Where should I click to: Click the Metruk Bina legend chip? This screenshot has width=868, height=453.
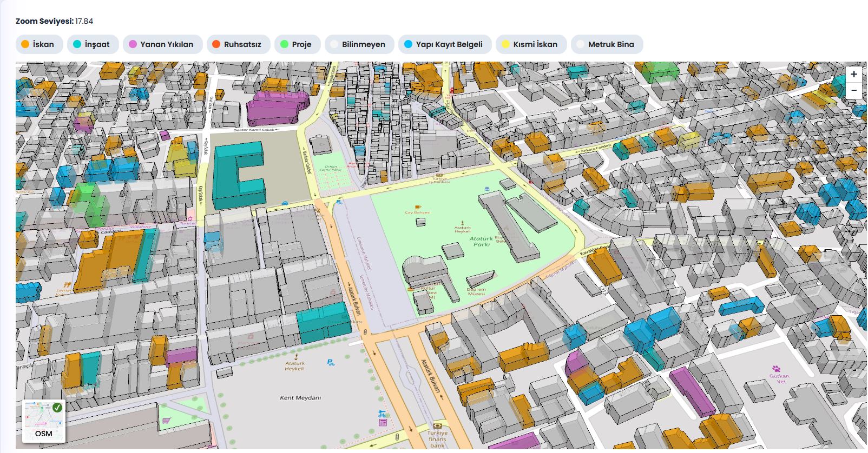[x=606, y=44]
